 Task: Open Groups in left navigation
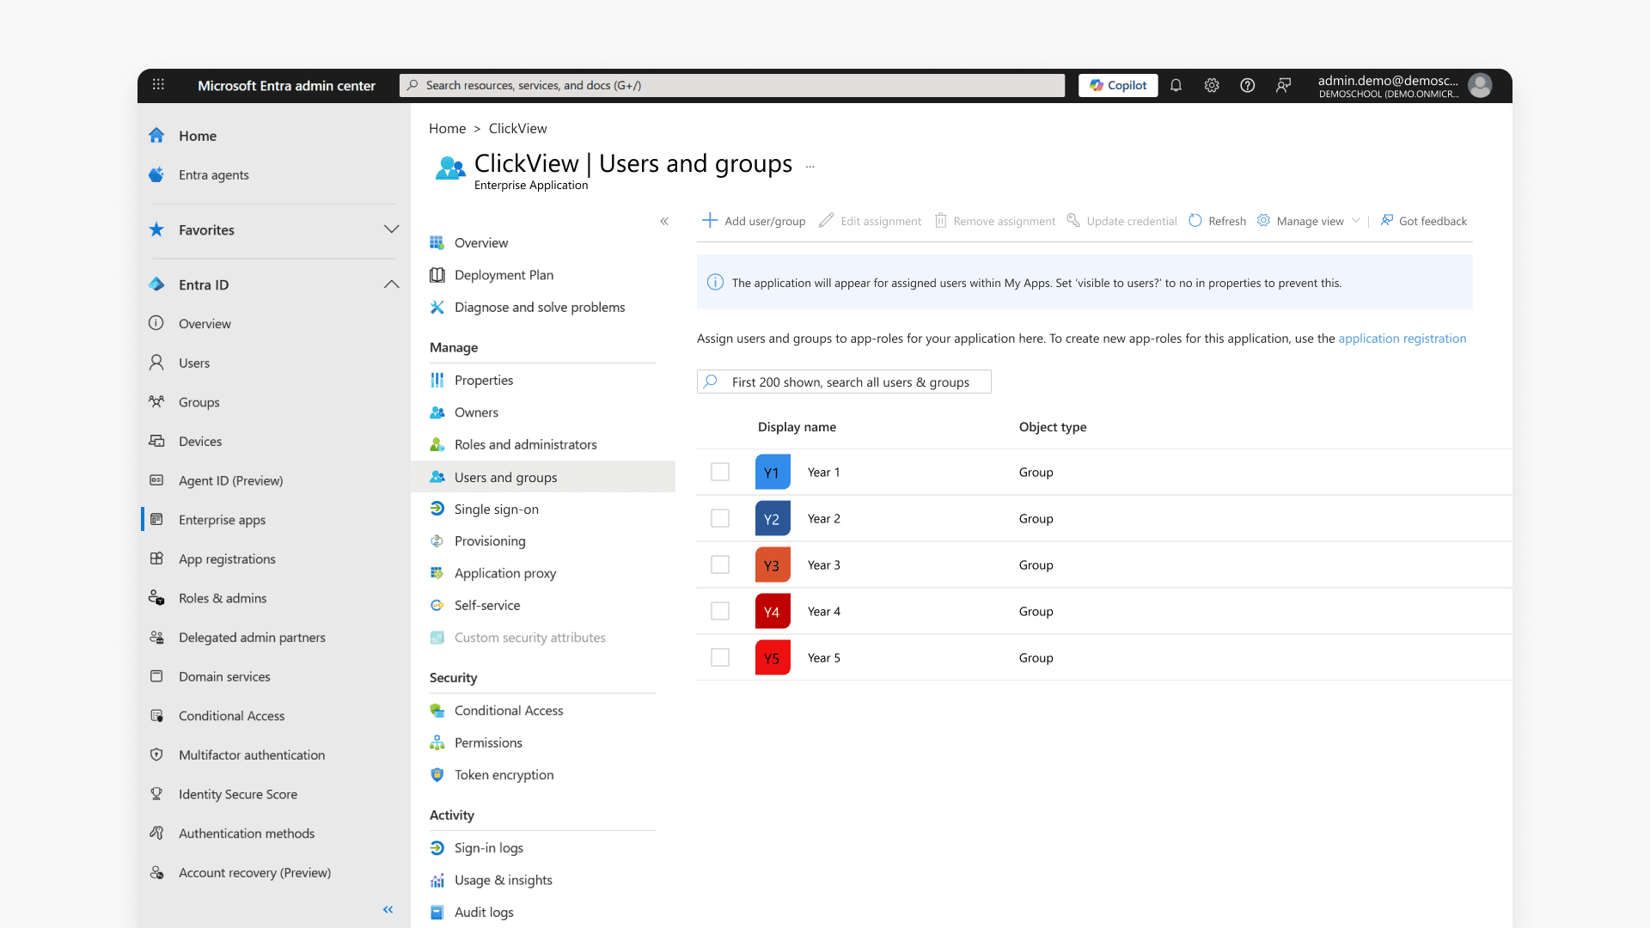pyautogui.click(x=199, y=402)
